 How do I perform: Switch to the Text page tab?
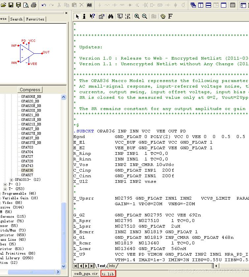101,266
